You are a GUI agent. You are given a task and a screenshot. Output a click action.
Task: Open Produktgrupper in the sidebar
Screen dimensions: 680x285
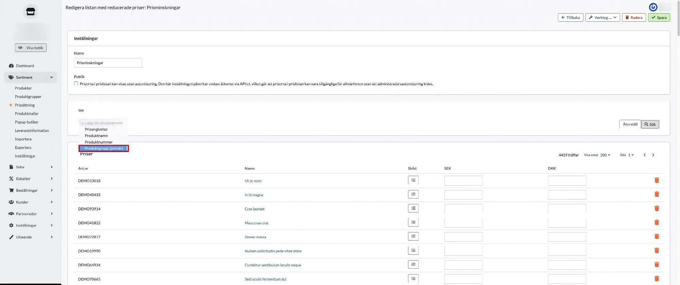tap(28, 97)
